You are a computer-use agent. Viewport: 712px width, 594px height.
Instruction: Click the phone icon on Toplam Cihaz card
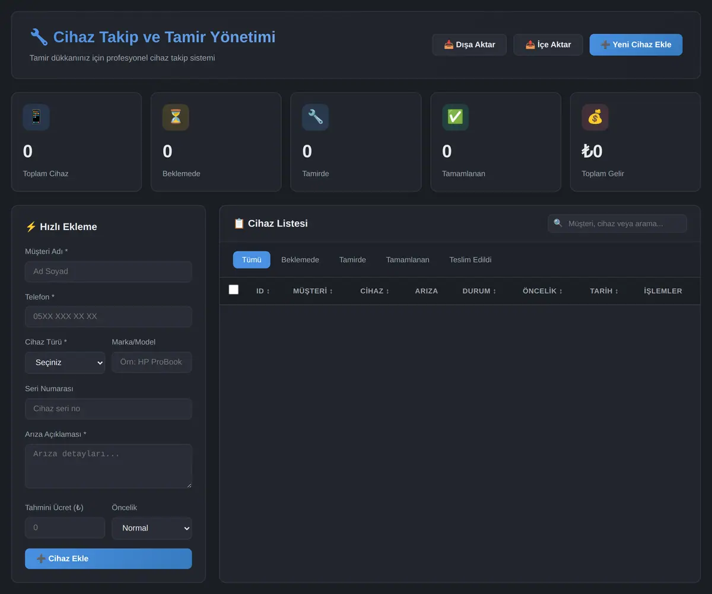[36, 117]
